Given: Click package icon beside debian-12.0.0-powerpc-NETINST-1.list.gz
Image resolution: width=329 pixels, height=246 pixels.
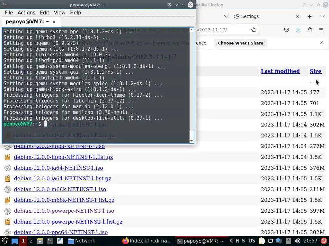Looking at the screenshot, I should [8, 222].
